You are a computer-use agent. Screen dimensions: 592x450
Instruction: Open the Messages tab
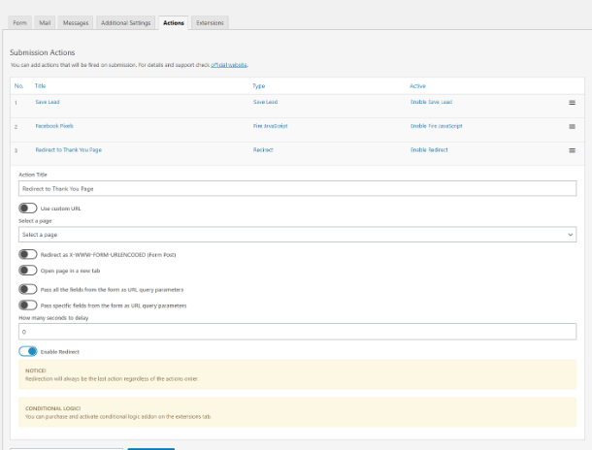point(76,23)
